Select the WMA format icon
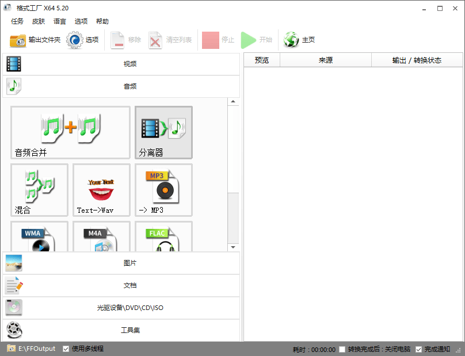Image resolution: width=465 pixels, height=356 pixels. coord(40,236)
